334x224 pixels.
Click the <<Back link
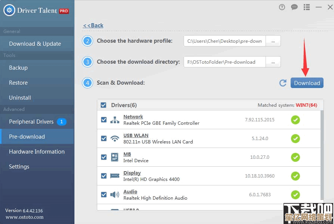[93, 25]
